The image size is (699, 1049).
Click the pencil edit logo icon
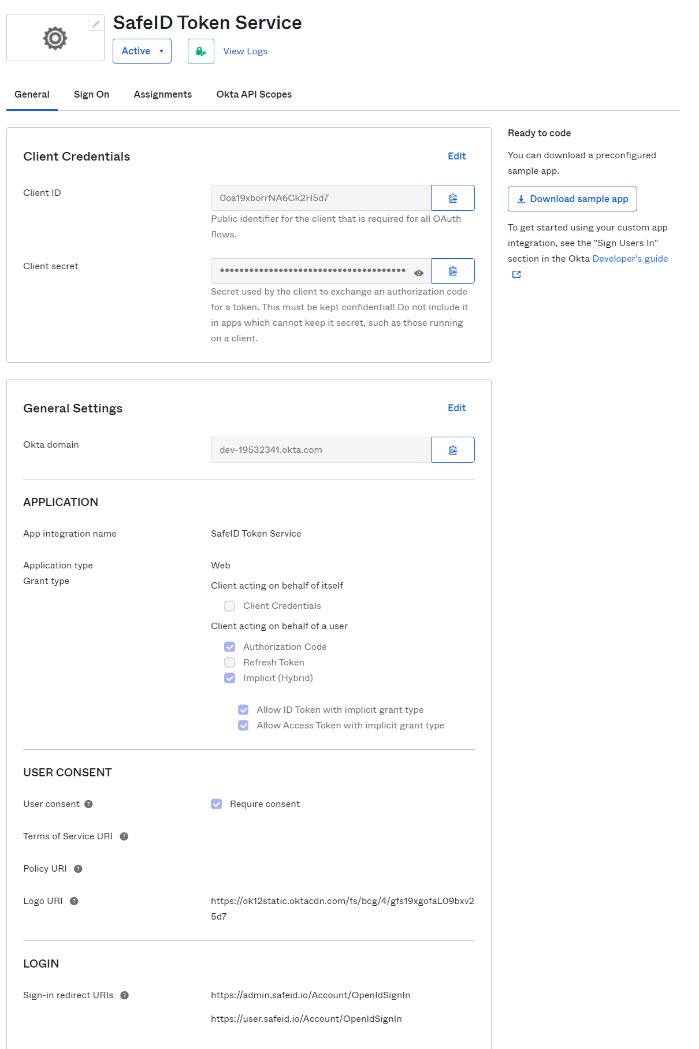[96, 24]
